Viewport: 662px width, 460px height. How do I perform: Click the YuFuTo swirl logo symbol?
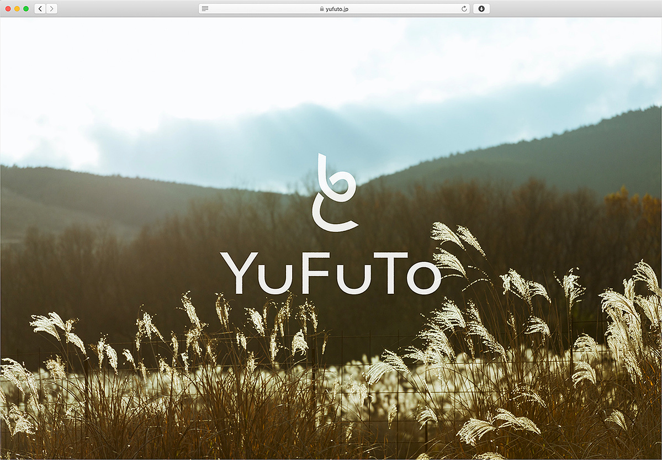coord(335,193)
